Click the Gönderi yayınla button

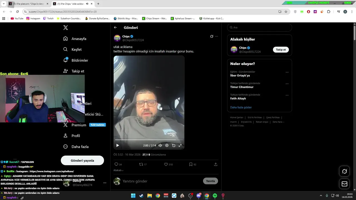coord(82,161)
